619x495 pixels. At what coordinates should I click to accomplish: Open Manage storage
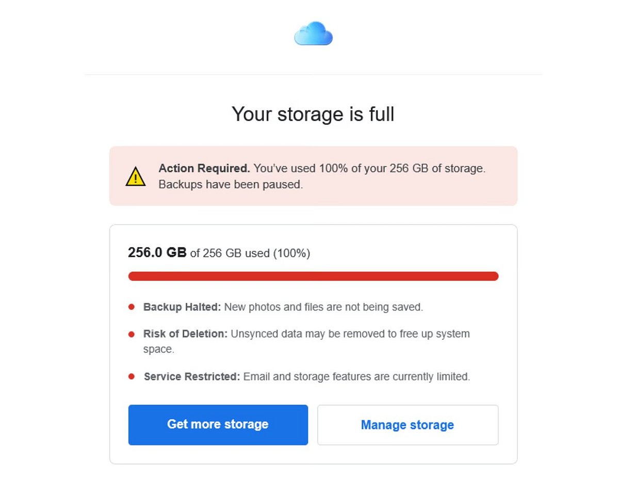pos(408,425)
